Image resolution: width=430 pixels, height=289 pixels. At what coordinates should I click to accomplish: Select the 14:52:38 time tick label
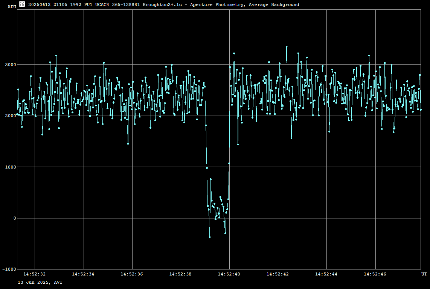[181, 274]
